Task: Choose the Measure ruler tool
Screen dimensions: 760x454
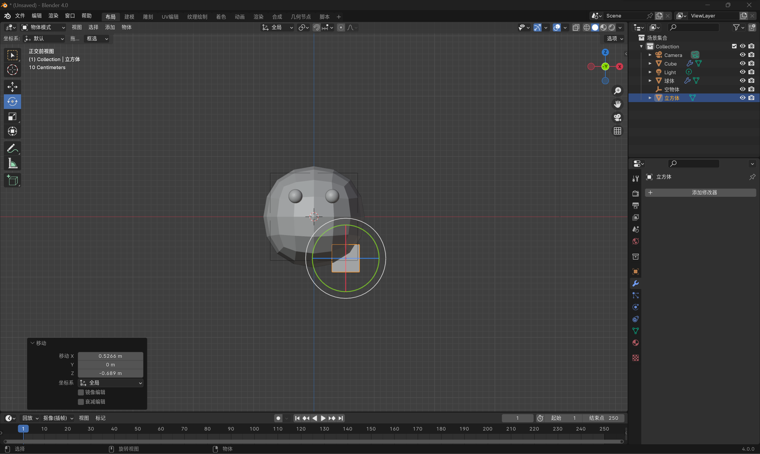Action: tap(12, 164)
